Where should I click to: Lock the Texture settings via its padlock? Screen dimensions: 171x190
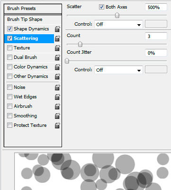coord(57,48)
